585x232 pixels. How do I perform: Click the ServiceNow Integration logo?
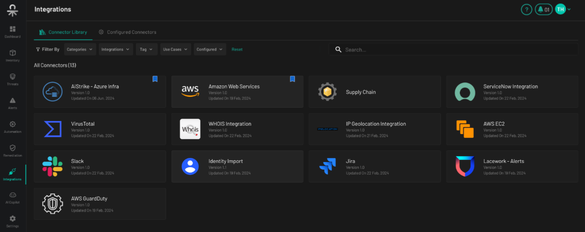[x=465, y=92]
